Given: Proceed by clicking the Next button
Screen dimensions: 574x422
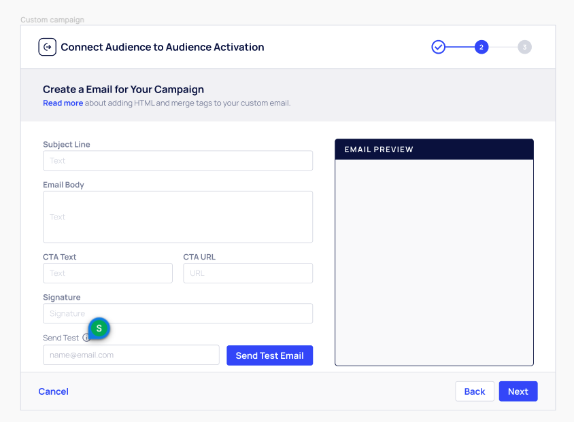Looking at the screenshot, I should pyautogui.click(x=518, y=391).
